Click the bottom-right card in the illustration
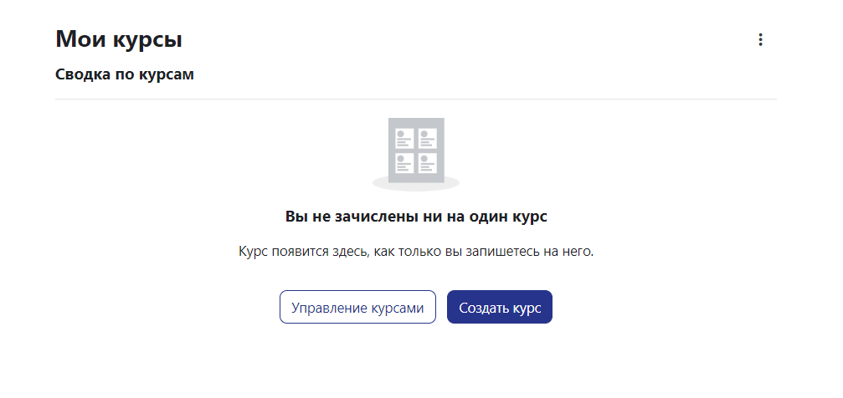Screen dimensions: 843x398 pyautogui.click(x=428, y=163)
